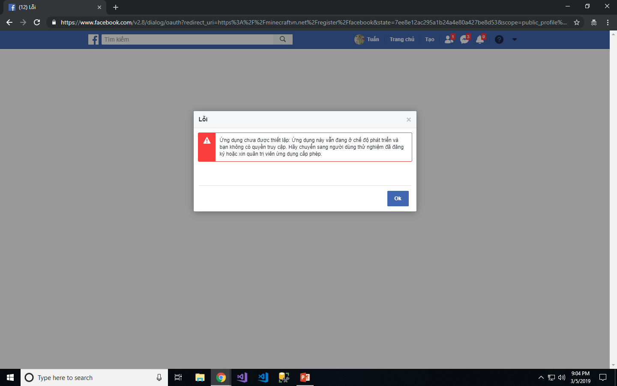Screen dimensions: 617x386
Task: Open Tuấn's profile link
Action: (x=367, y=39)
